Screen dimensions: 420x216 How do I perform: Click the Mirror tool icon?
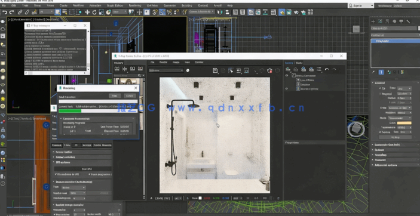coord(220,12)
